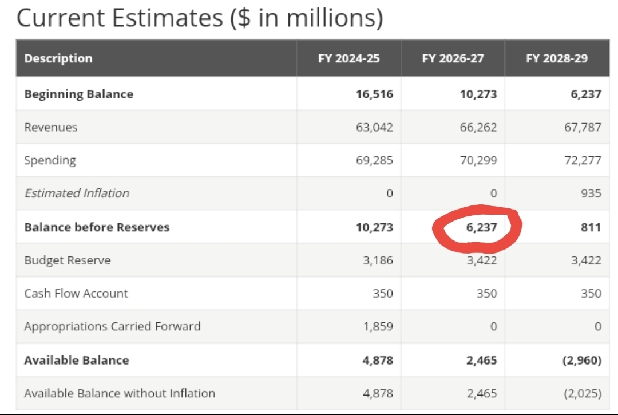Select the Available Balance without Inflation label
618x415 pixels.
point(120,393)
